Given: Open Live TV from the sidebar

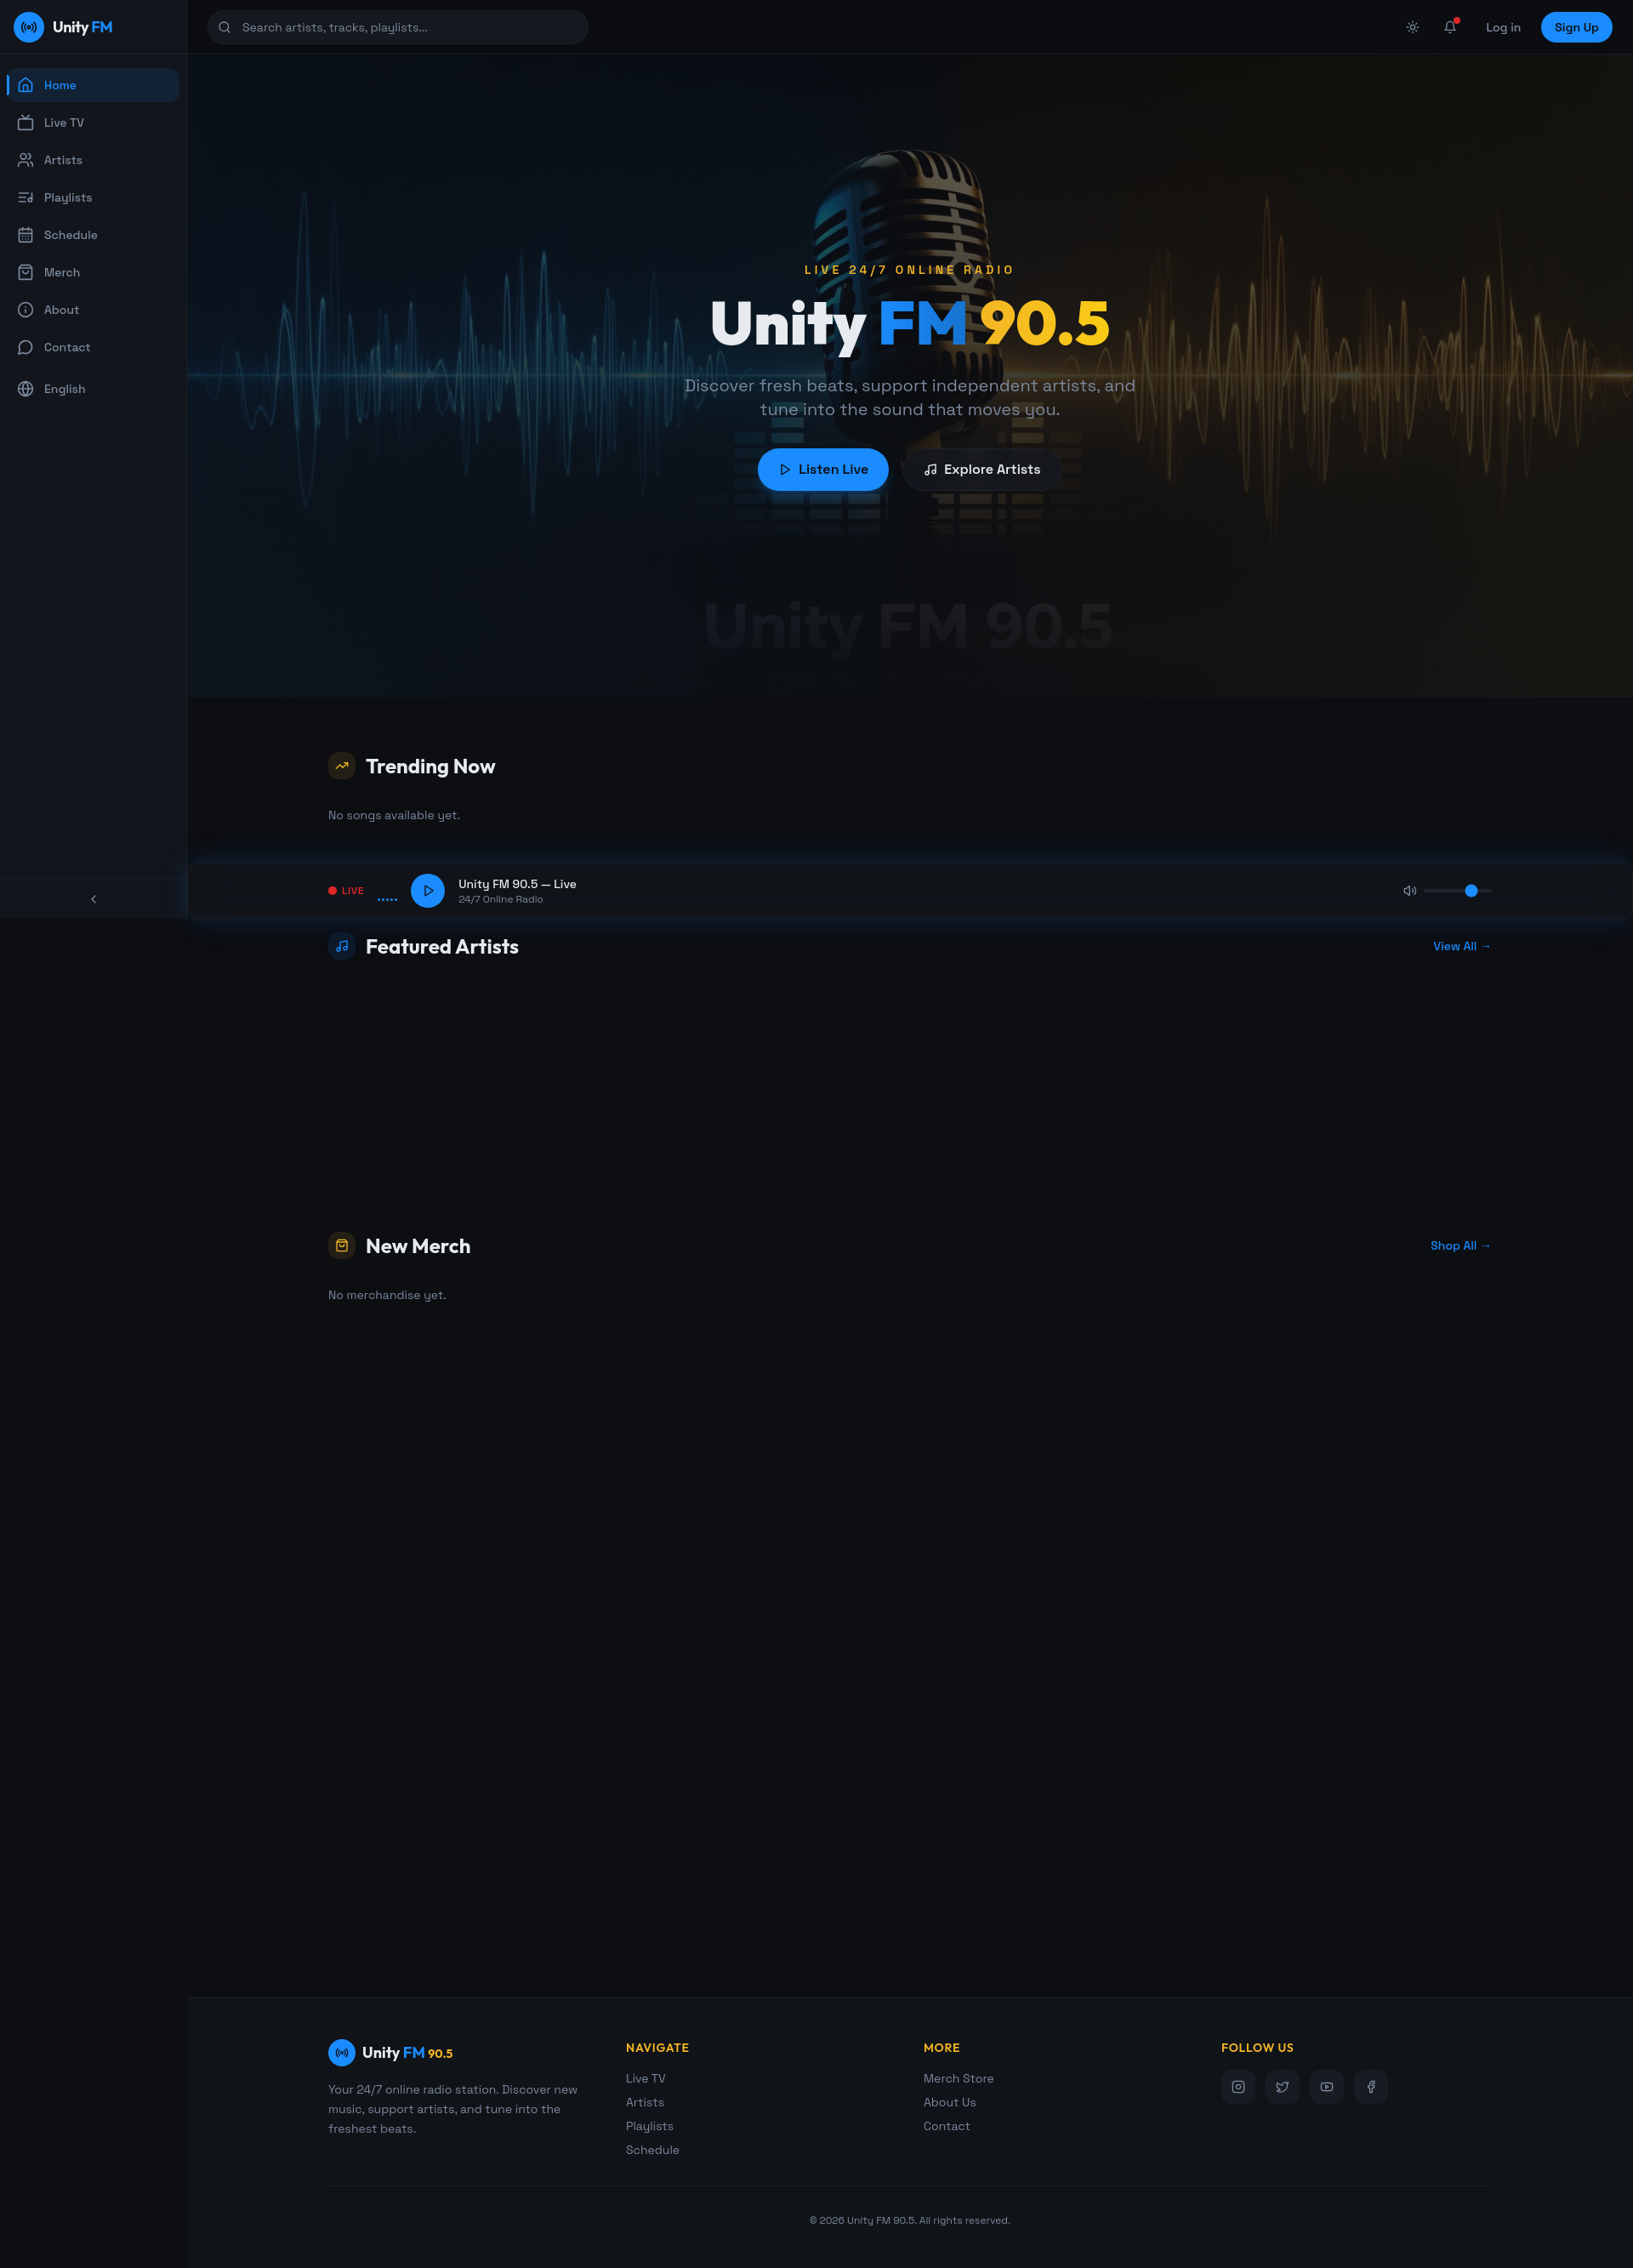Looking at the screenshot, I should point(93,123).
